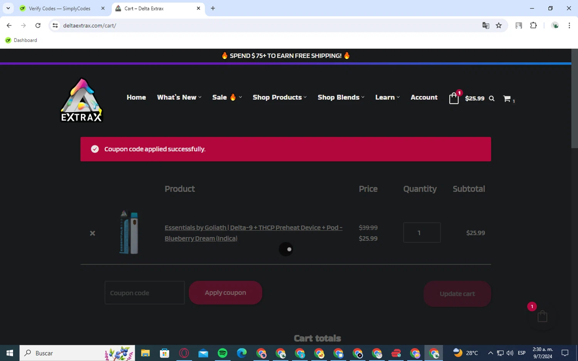
Task: Expand the Sale menu
Action: (227, 97)
